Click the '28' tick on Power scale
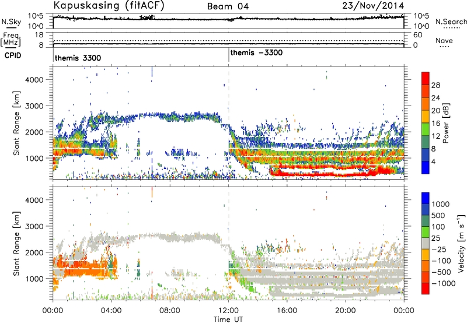The image size is (467, 323). tap(435, 85)
